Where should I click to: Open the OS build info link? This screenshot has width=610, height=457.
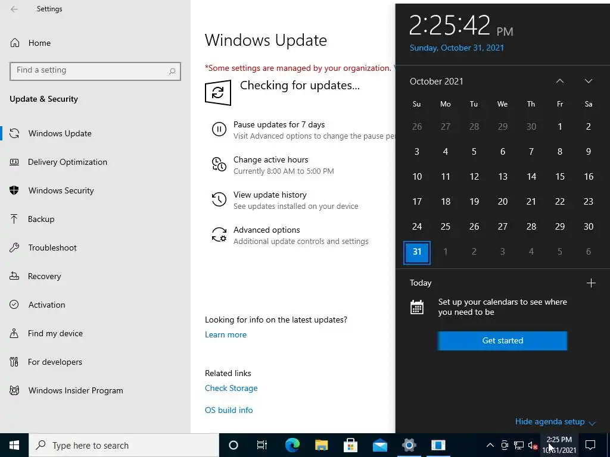pyautogui.click(x=229, y=410)
